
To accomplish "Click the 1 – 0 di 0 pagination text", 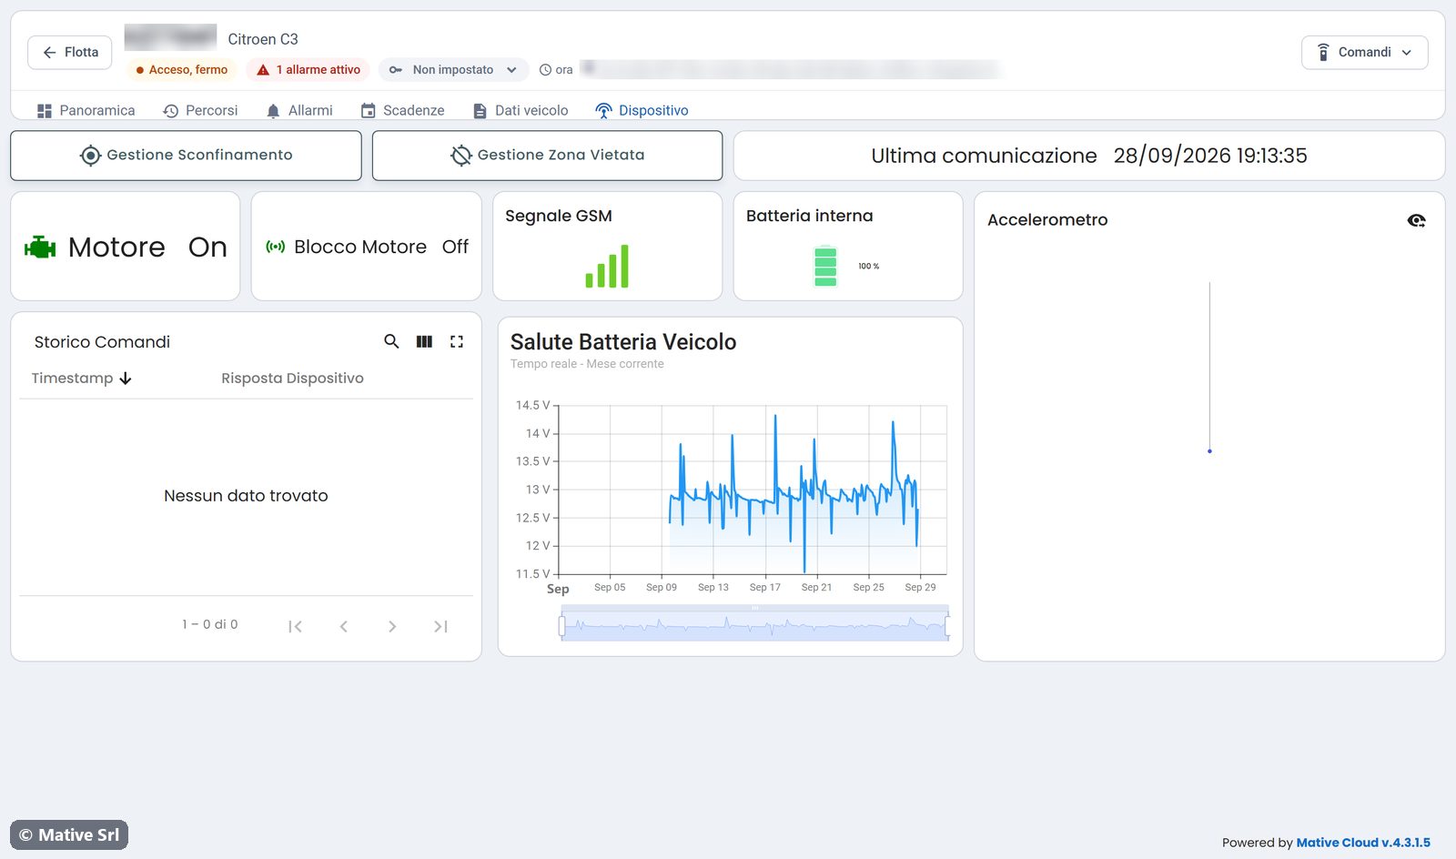I will pyautogui.click(x=210, y=624).
